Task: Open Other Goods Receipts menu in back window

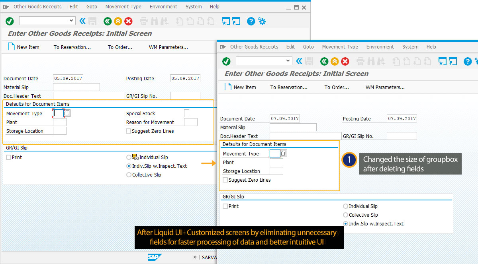Action: click(37, 7)
